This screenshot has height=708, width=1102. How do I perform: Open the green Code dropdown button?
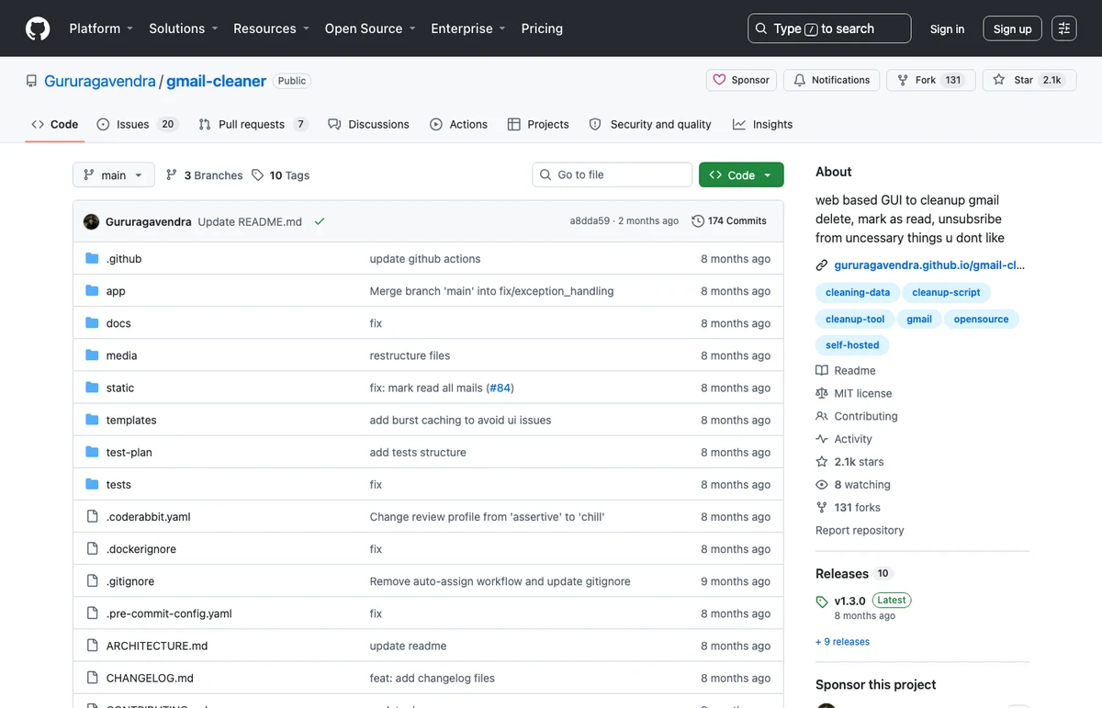(x=741, y=175)
